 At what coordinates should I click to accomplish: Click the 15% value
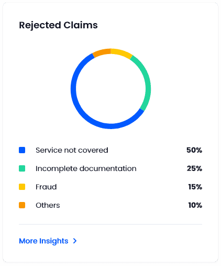[x=195, y=187]
